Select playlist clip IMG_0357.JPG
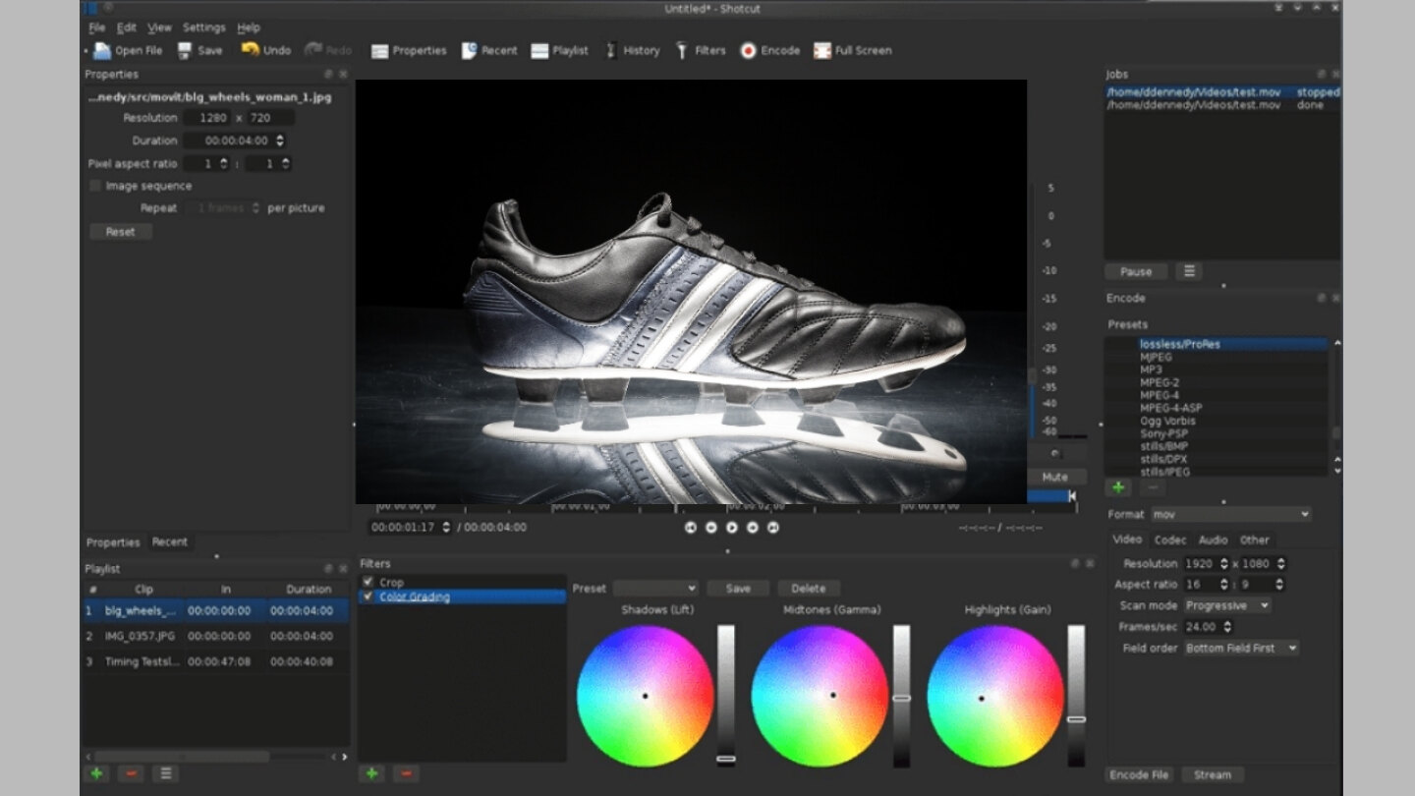 click(215, 636)
